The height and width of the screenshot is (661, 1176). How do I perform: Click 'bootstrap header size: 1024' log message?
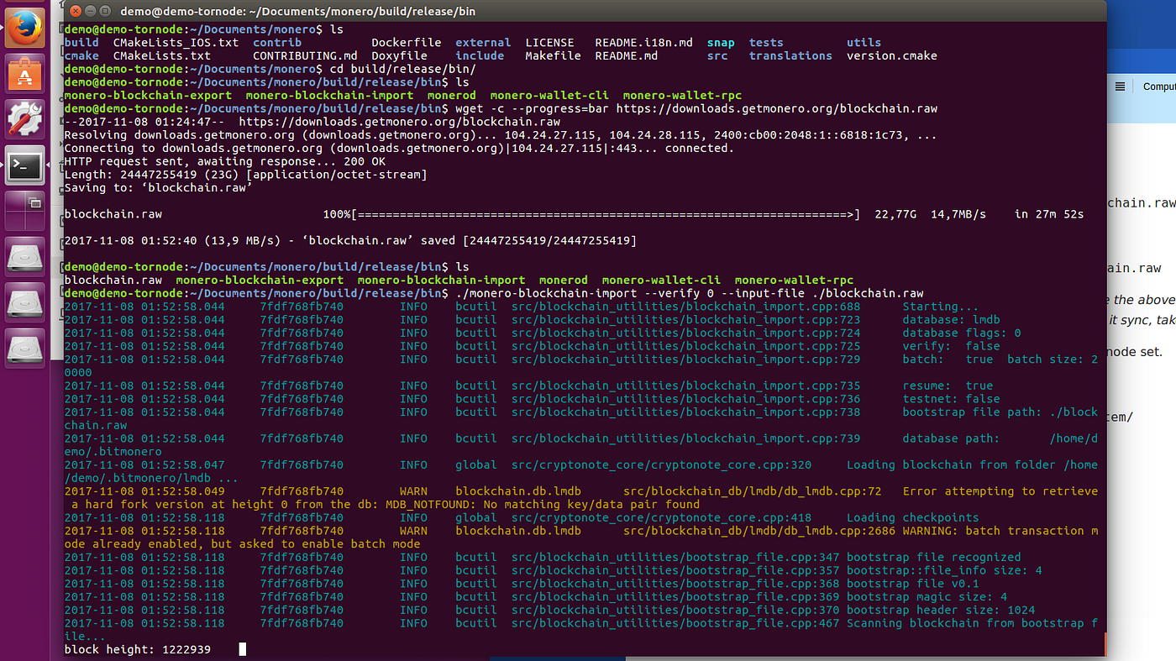click(x=941, y=610)
